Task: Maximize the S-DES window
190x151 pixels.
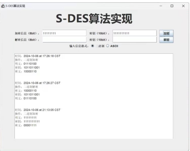Action: click(x=172, y=6)
